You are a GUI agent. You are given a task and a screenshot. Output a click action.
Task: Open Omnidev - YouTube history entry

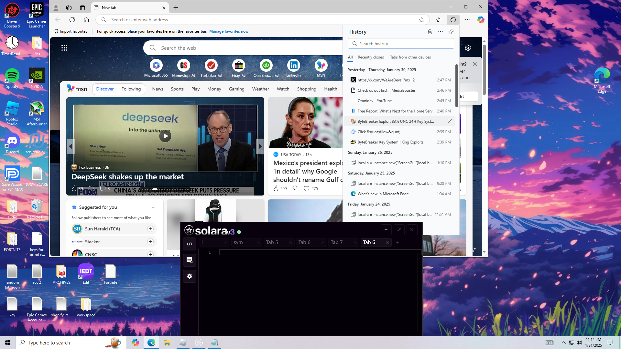tap(375, 101)
